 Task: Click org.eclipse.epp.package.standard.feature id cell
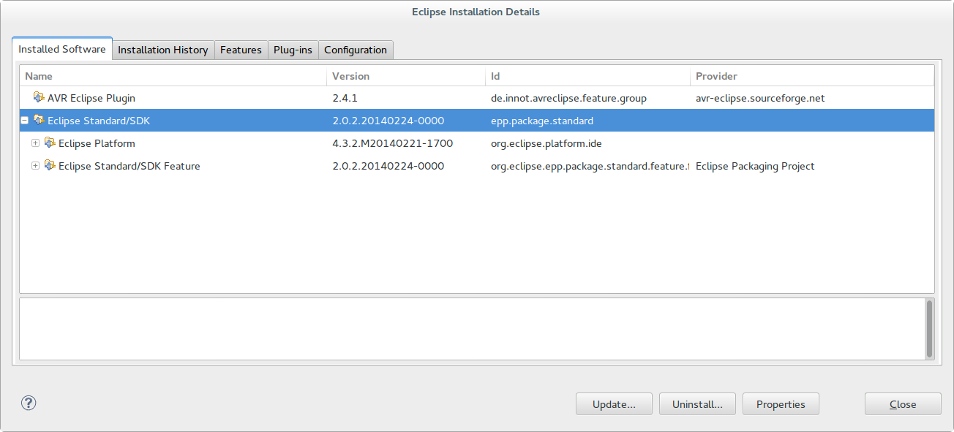click(x=590, y=166)
